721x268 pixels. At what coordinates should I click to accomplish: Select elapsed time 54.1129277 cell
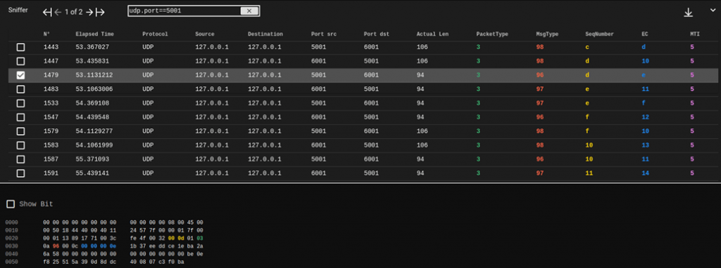point(94,131)
